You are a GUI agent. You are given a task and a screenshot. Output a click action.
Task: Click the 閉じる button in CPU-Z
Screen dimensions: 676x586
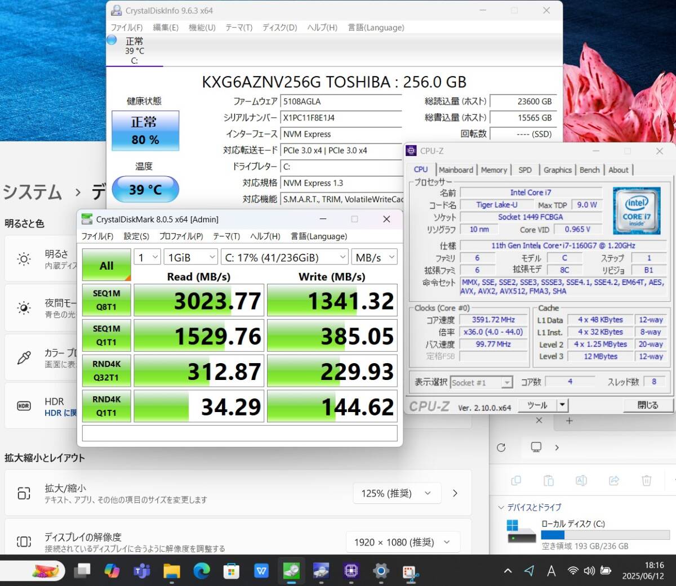647,405
